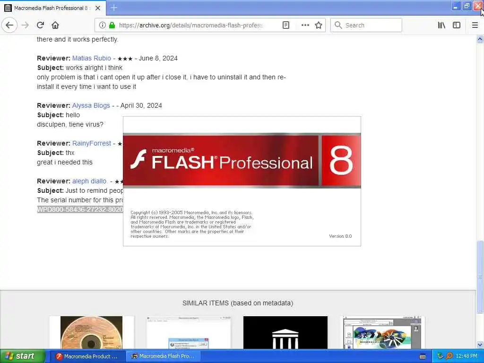Open reviewer Alyssa Blogs profile link
Viewport: 484px width, 363px height.
coord(91,105)
